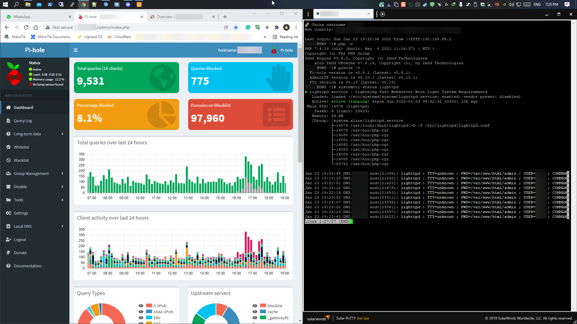Show hidden bookmarks with the overflow chevron
Image resolution: width=577 pixels, height=324 pixels.
265,37
